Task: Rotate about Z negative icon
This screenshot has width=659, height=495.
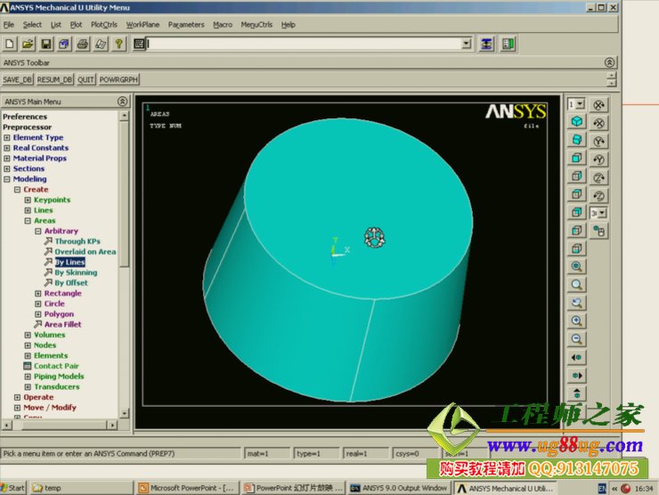Action: (x=599, y=196)
